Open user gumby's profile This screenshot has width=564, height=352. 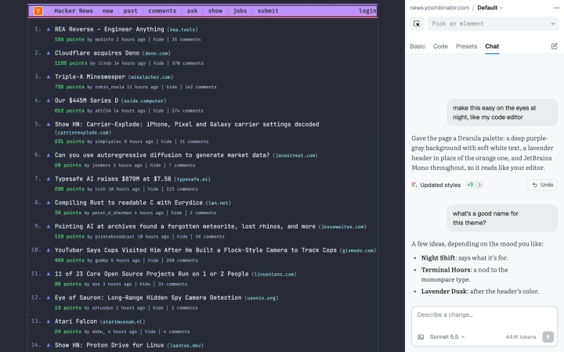[100, 260]
